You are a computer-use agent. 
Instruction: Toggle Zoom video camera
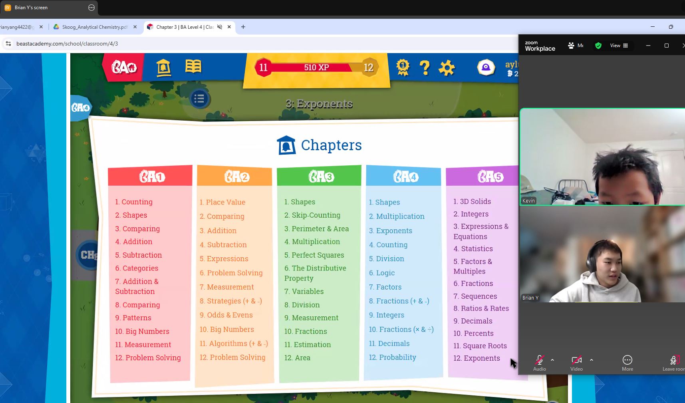tap(576, 363)
